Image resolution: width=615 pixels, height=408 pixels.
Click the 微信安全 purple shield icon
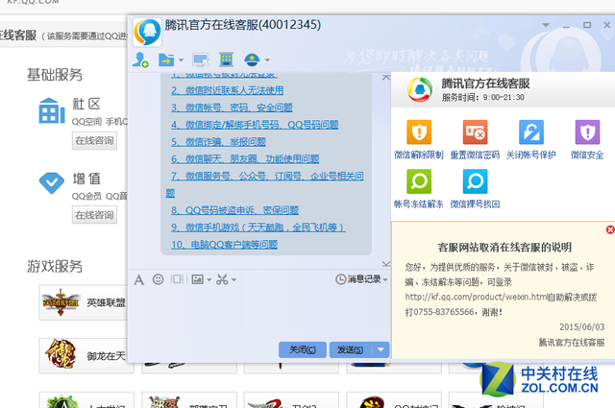pyautogui.click(x=587, y=132)
